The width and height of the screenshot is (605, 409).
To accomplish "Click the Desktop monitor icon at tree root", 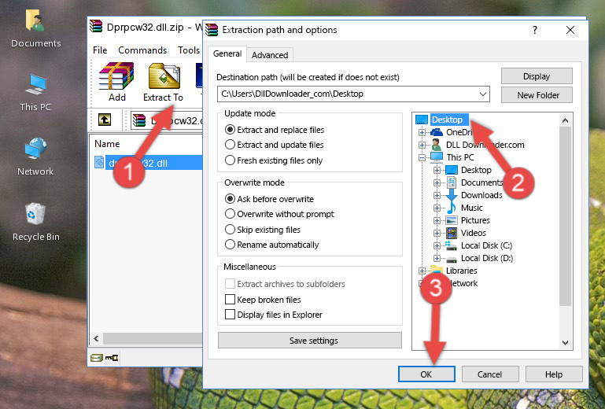I will click(422, 120).
